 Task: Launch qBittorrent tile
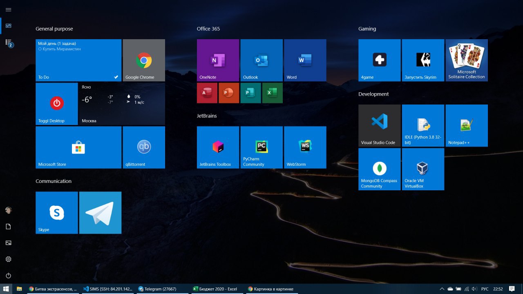144,147
